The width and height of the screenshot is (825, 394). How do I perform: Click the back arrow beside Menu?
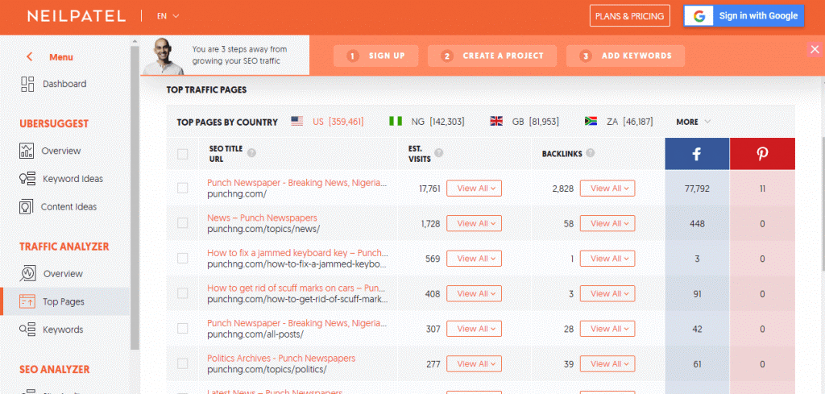coord(30,57)
